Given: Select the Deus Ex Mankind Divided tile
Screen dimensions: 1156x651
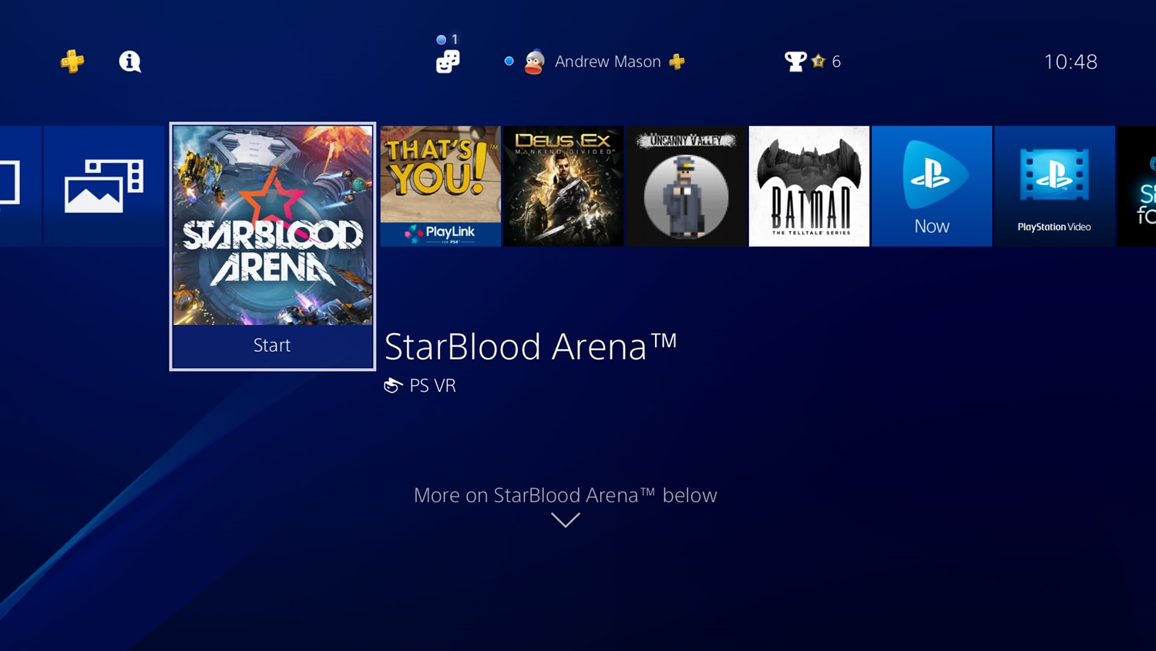Looking at the screenshot, I should click(x=563, y=186).
